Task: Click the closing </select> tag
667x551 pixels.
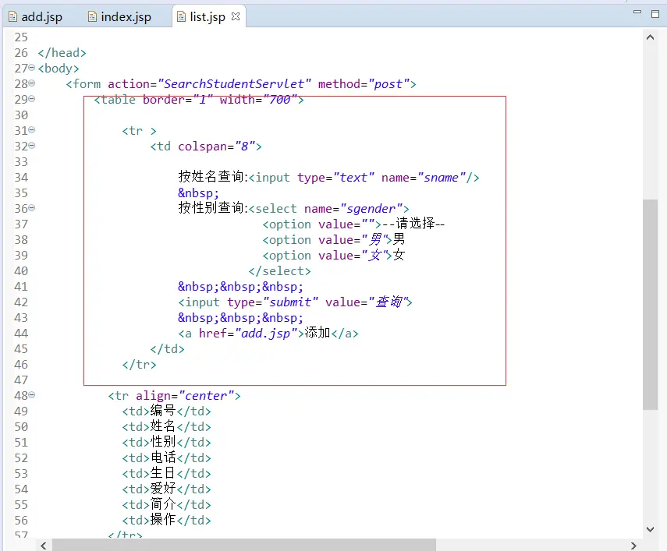Action: coord(280,271)
